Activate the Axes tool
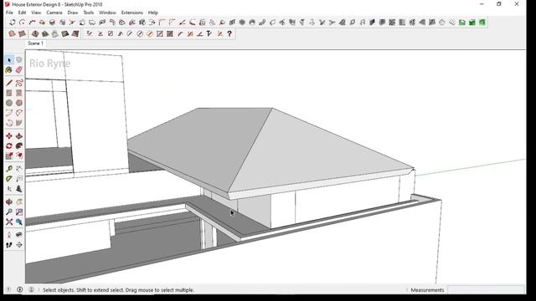 [x=9, y=189]
